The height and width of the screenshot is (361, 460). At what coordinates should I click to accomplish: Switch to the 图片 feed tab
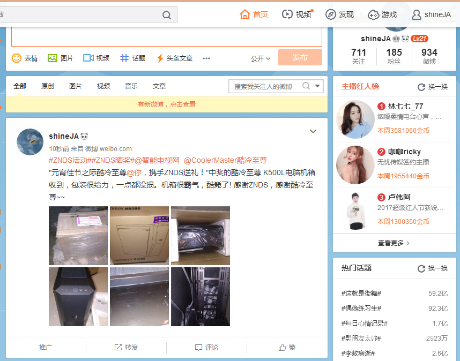pos(76,86)
